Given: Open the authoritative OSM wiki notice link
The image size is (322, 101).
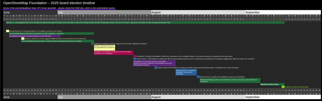Looking at the screenshot, I should click(59, 8).
